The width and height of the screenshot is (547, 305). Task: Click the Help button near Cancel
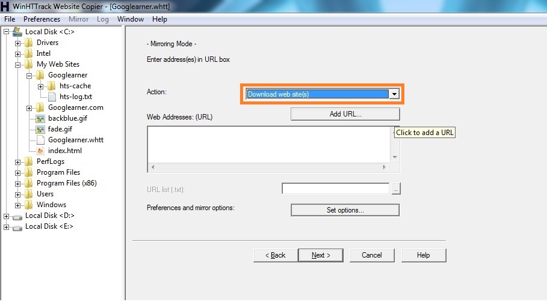[x=424, y=255]
